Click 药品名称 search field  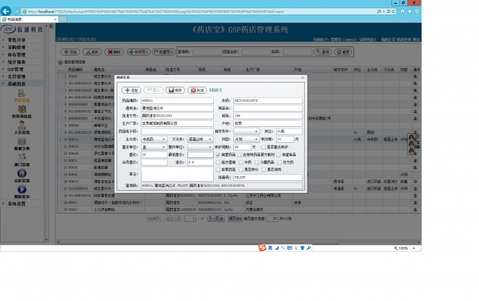[256, 52]
